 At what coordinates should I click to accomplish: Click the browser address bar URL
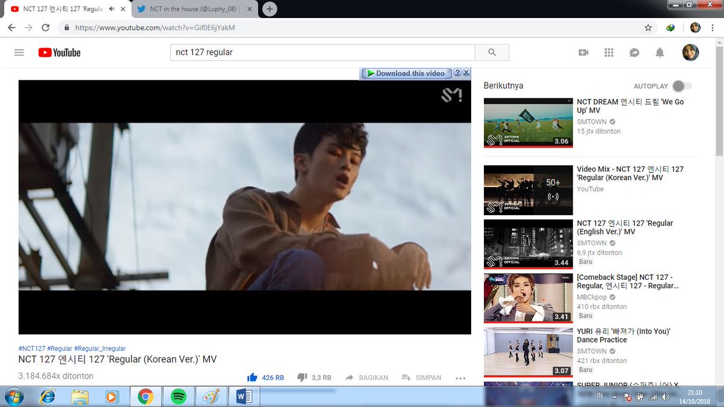(x=155, y=28)
